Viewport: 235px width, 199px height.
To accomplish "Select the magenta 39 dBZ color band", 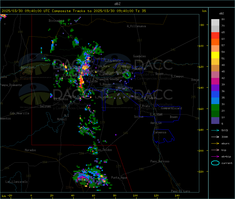I will point(215,81).
